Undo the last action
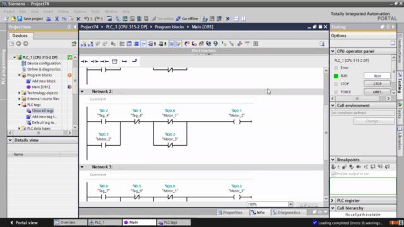This screenshot has width=404, height=227. click(x=86, y=19)
